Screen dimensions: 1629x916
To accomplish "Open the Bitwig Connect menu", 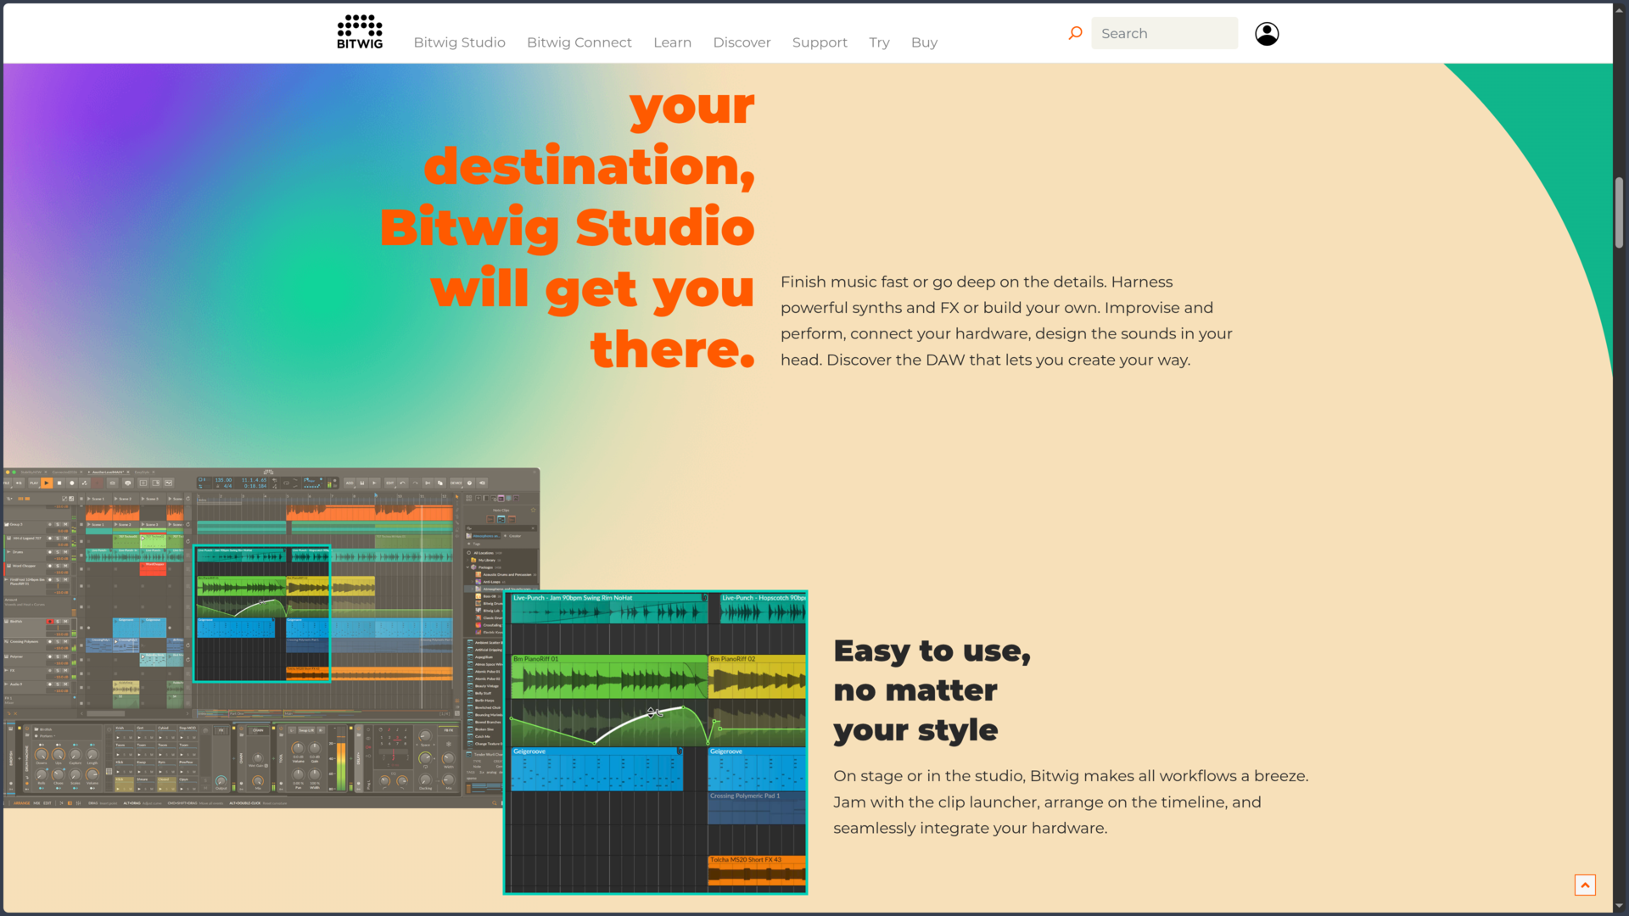I will coord(579,42).
